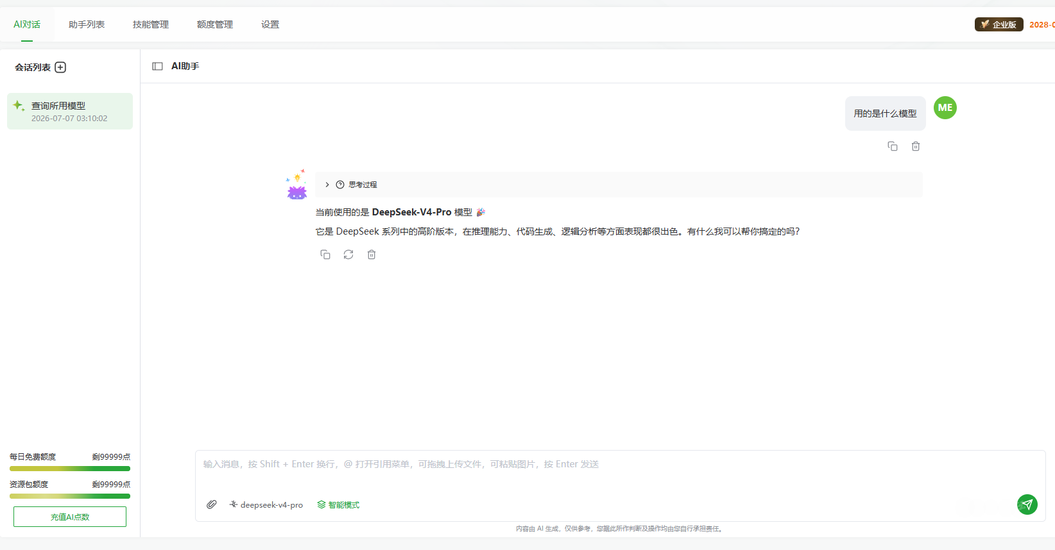Attach a file with the paperclip icon

pos(212,504)
